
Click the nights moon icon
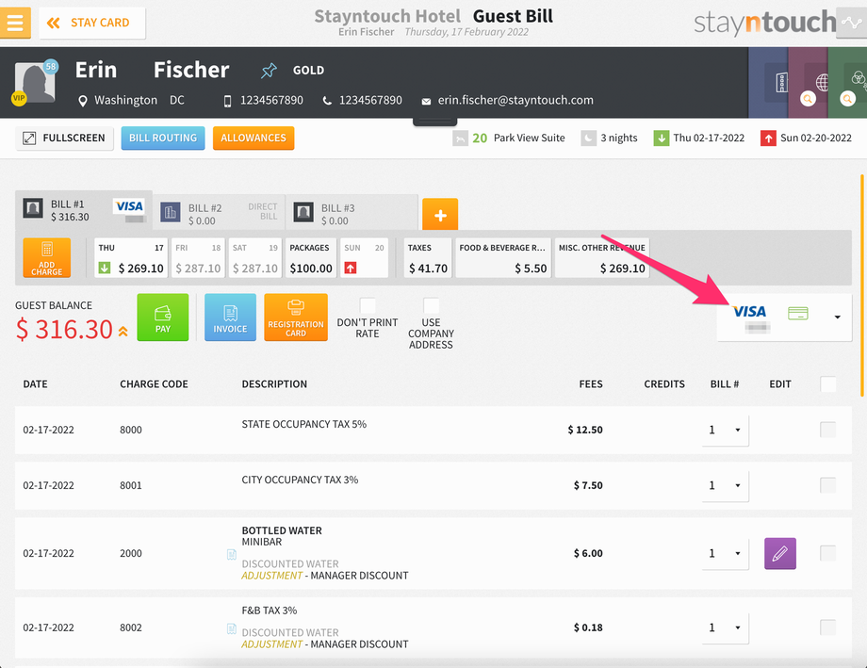click(x=588, y=138)
